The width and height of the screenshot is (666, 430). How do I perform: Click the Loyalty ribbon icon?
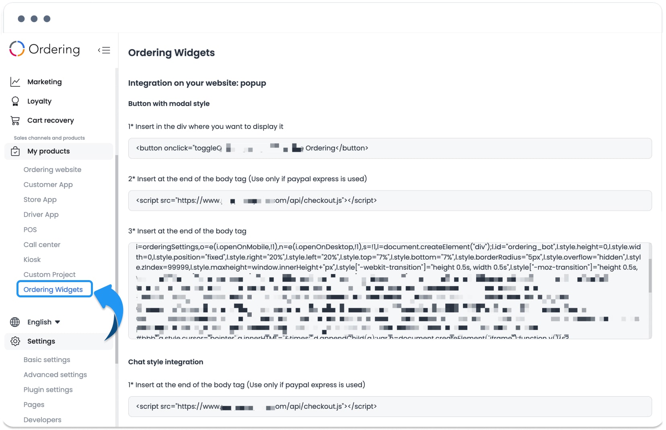tap(15, 101)
